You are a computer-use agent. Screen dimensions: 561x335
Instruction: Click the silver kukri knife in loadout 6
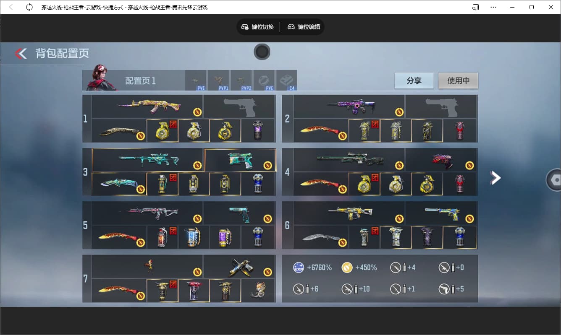click(321, 237)
